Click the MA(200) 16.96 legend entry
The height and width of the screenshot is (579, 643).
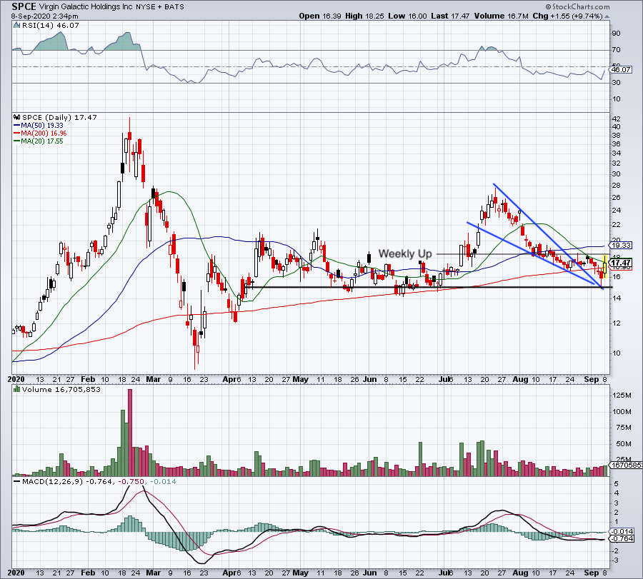click(40, 134)
